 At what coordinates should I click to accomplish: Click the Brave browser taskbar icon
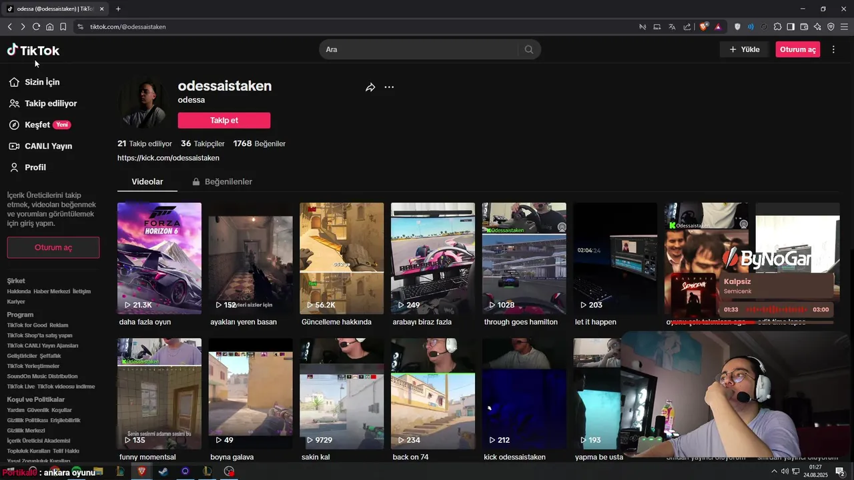pos(141,471)
